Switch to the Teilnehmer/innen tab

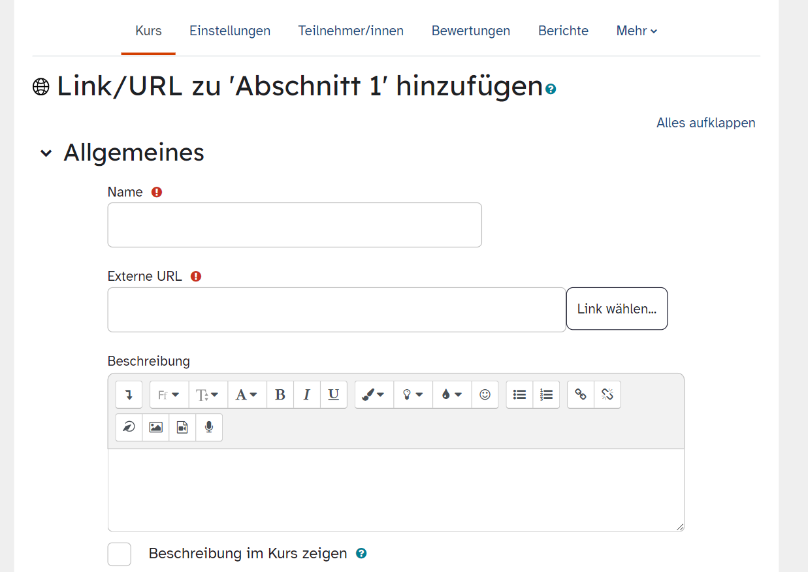click(351, 31)
